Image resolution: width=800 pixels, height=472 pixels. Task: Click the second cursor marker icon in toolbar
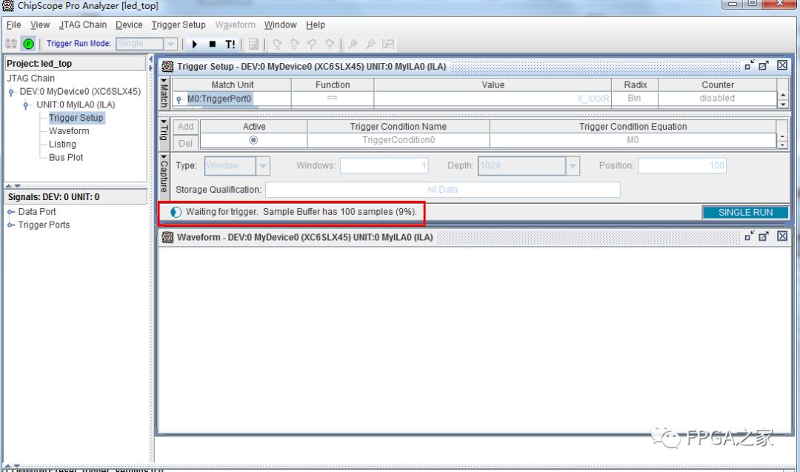[x=295, y=44]
